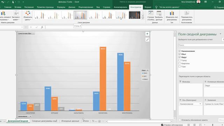Image resolution: width=224 pixels, height=126 pixels.
Task: Select highlighted Стиль 4 chart thumbnail
Action: tap(80, 15)
